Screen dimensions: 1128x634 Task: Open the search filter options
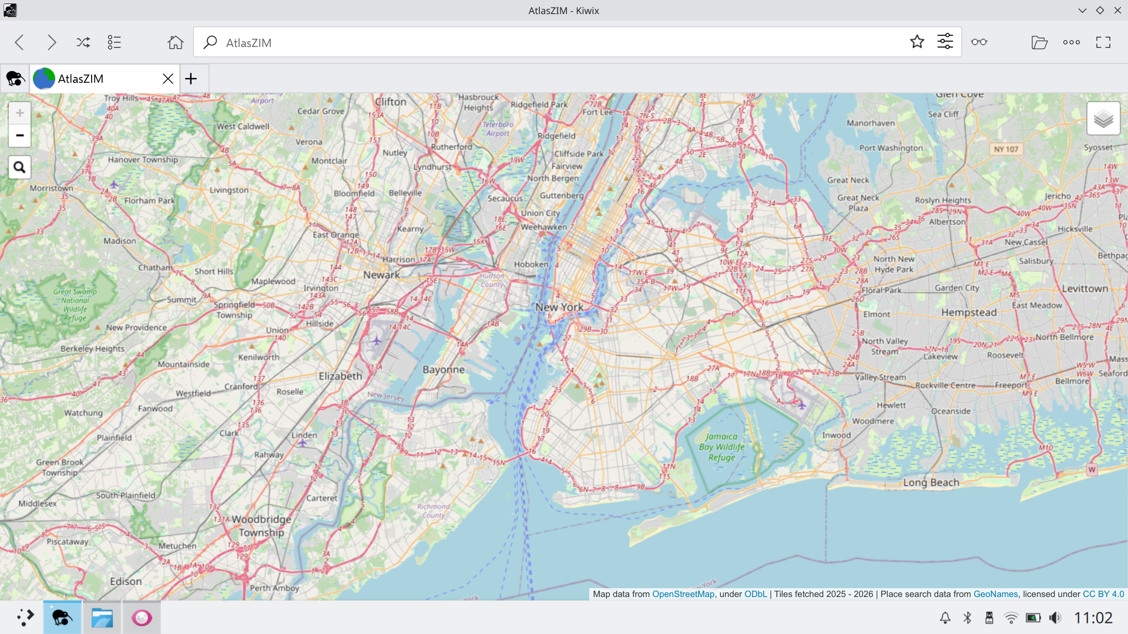pos(945,42)
